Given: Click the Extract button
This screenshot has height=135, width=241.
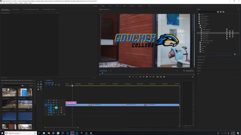Looking at the screenshot, I should (x=161, y=76).
